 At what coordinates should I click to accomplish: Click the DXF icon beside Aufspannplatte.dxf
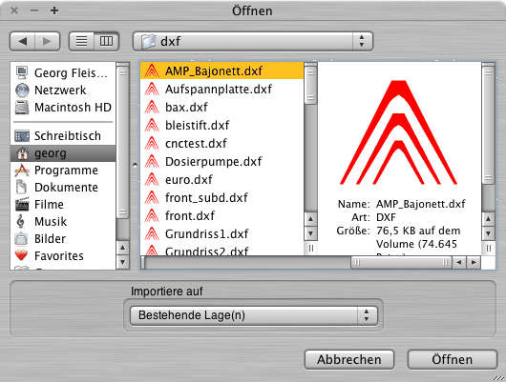(152, 89)
